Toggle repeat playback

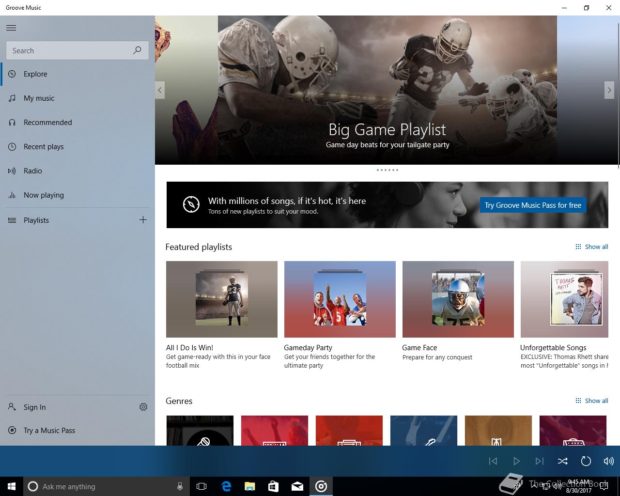coord(586,461)
